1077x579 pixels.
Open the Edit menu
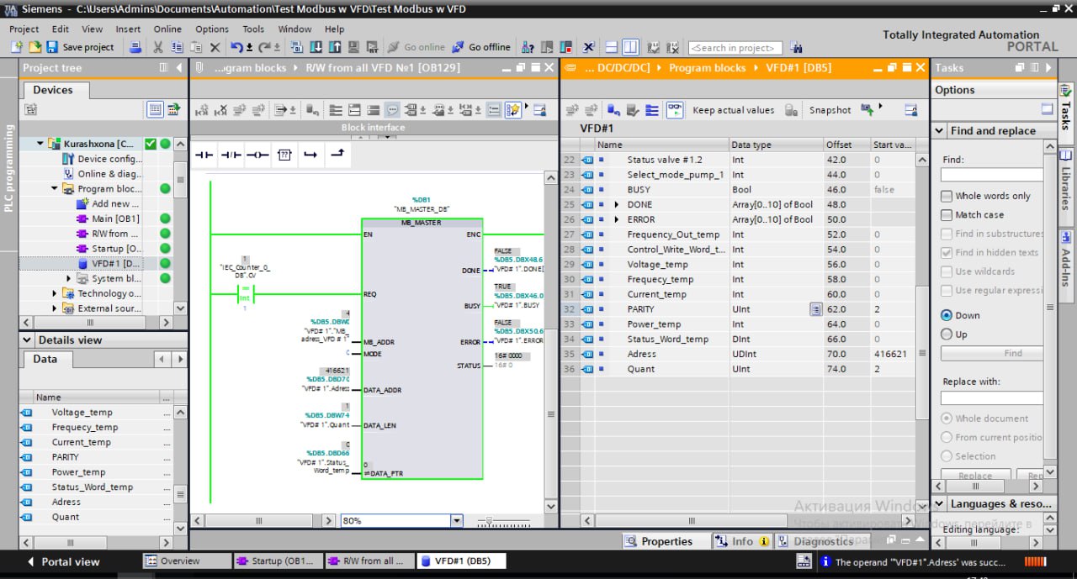[x=60, y=29]
